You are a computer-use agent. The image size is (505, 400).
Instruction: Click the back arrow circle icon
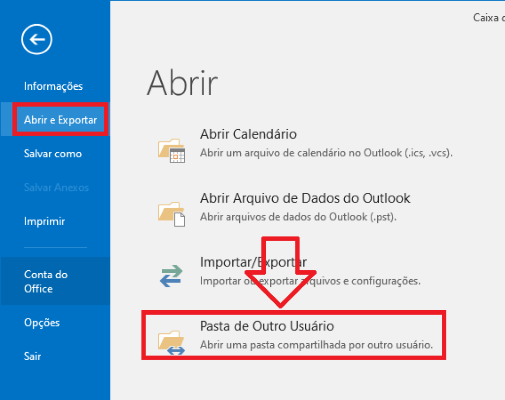point(36,39)
